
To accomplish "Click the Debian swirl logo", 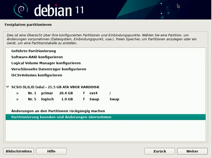I will click(x=21, y=10).
